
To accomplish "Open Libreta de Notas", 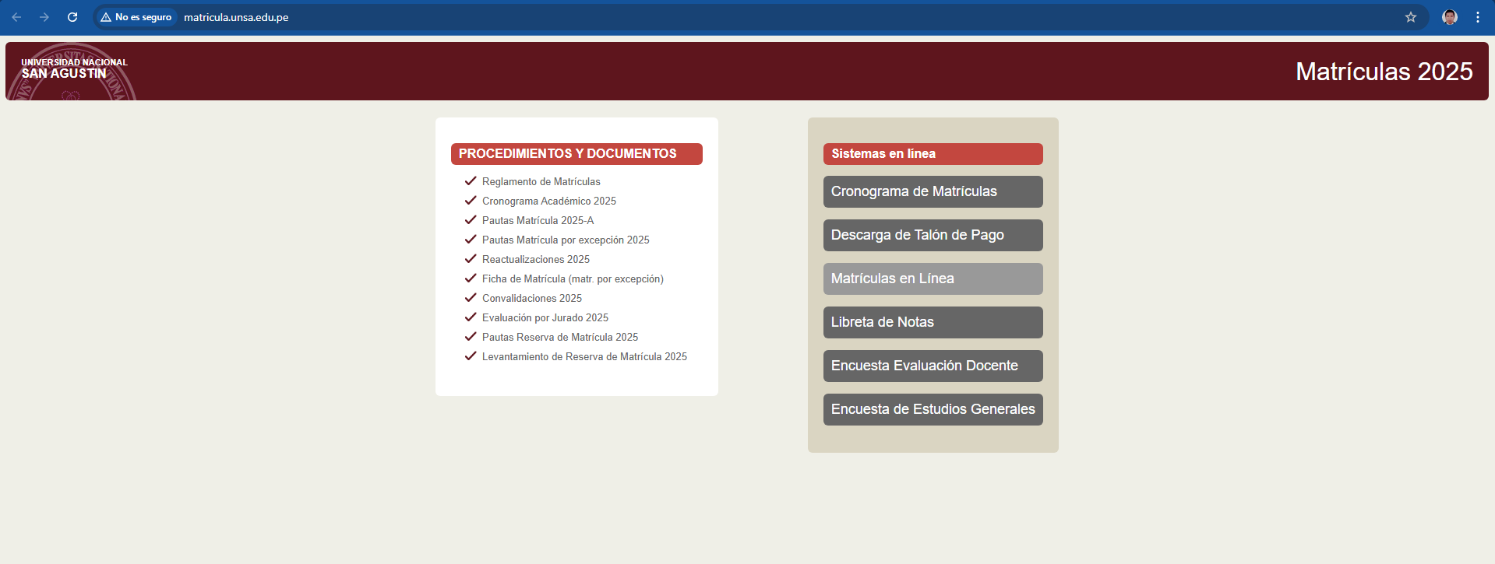I will point(933,322).
